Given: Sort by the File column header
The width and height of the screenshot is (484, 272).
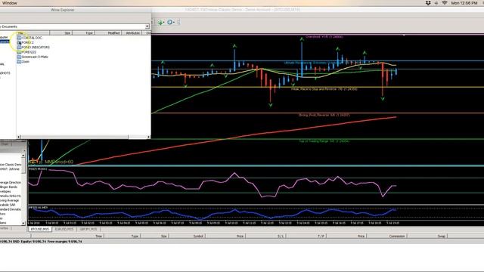Looking at the screenshot, I should pos(33,32).
